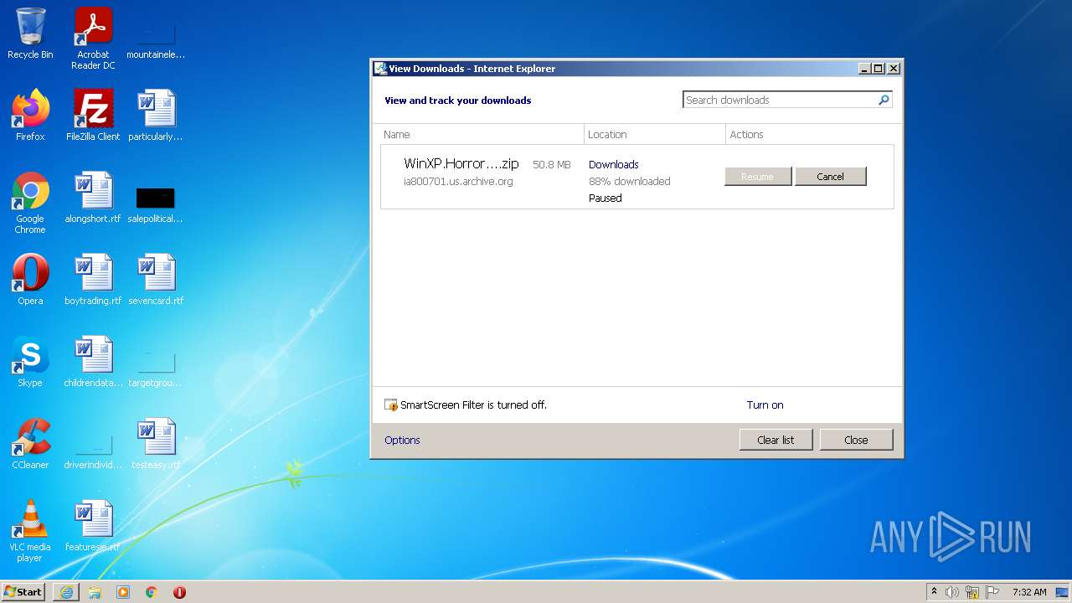This screenshot has width=1072, height=603.
Task: Turn on SmartScreen Filter link
Action: click(765, 405)
